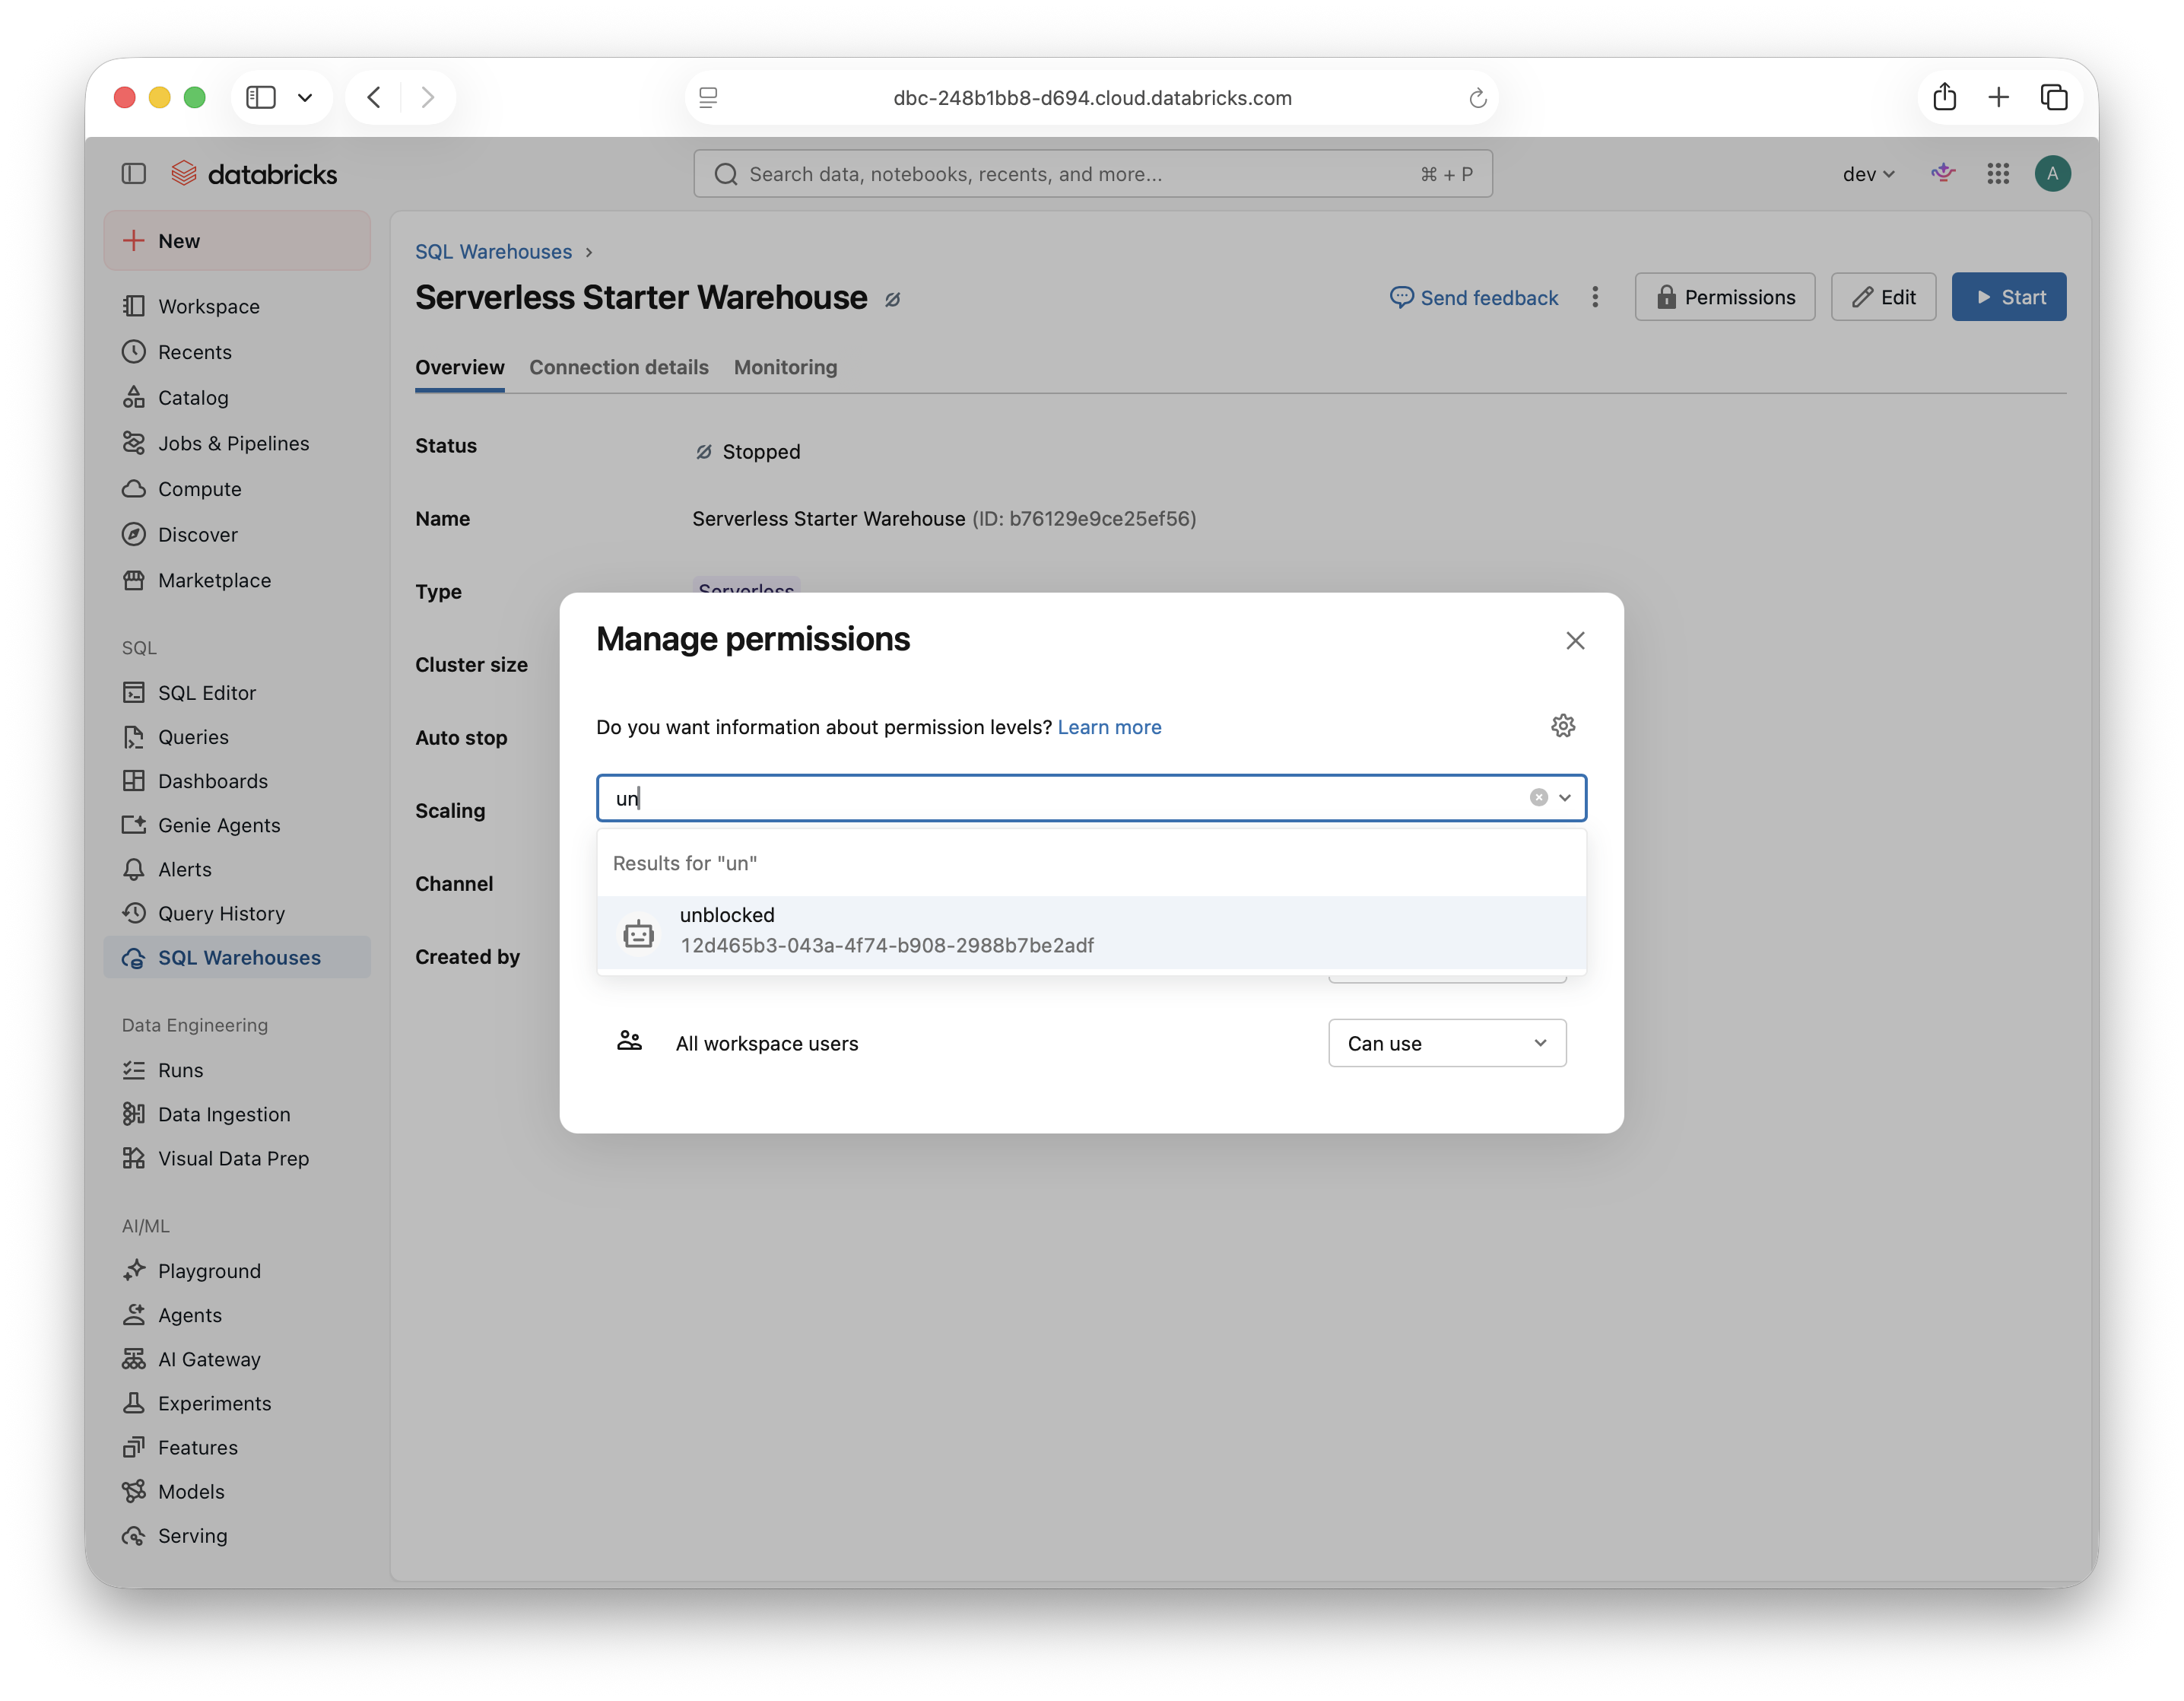
Task: Collapse the Databricks left sidebar
Action: pos(134,174)
